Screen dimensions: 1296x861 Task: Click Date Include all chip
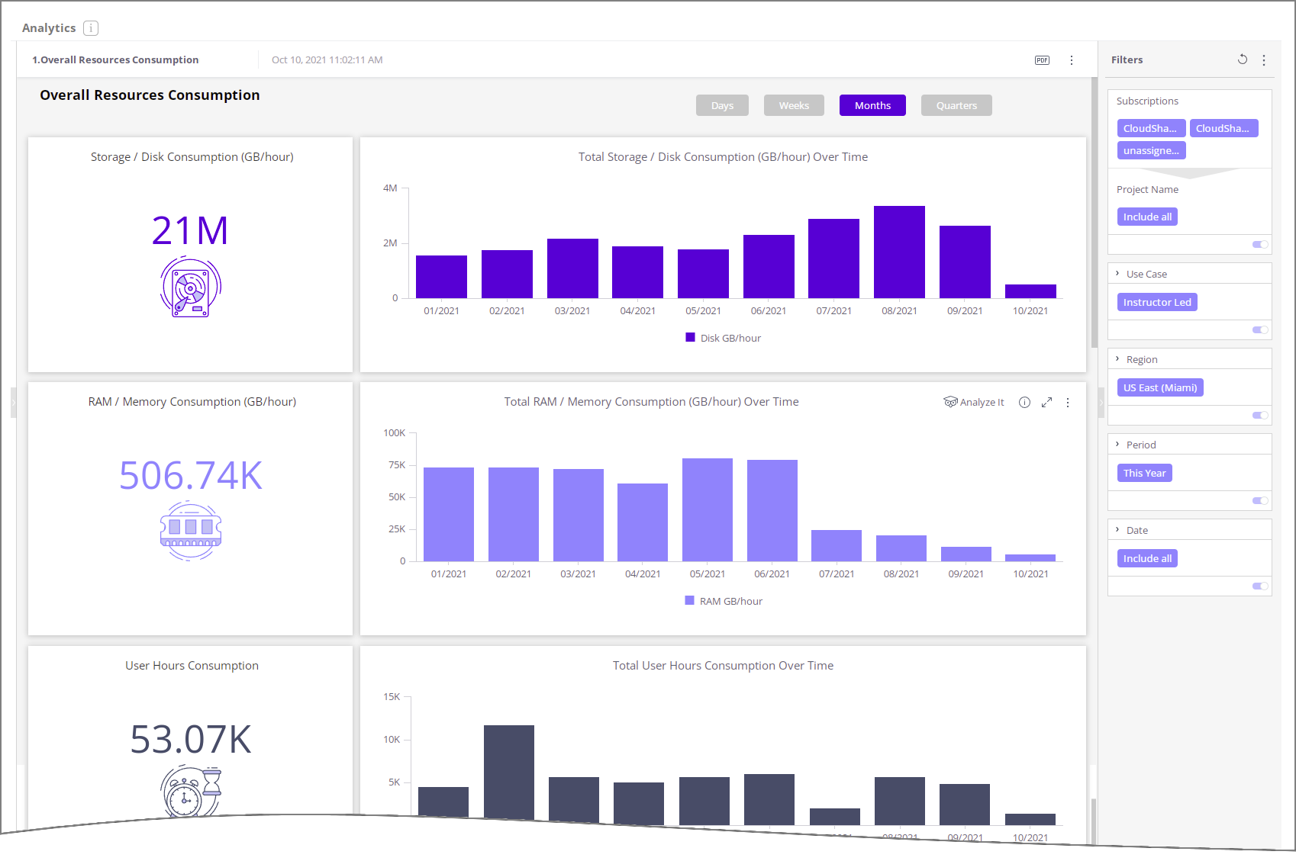pyautogui.click(x=1147, y=558)
